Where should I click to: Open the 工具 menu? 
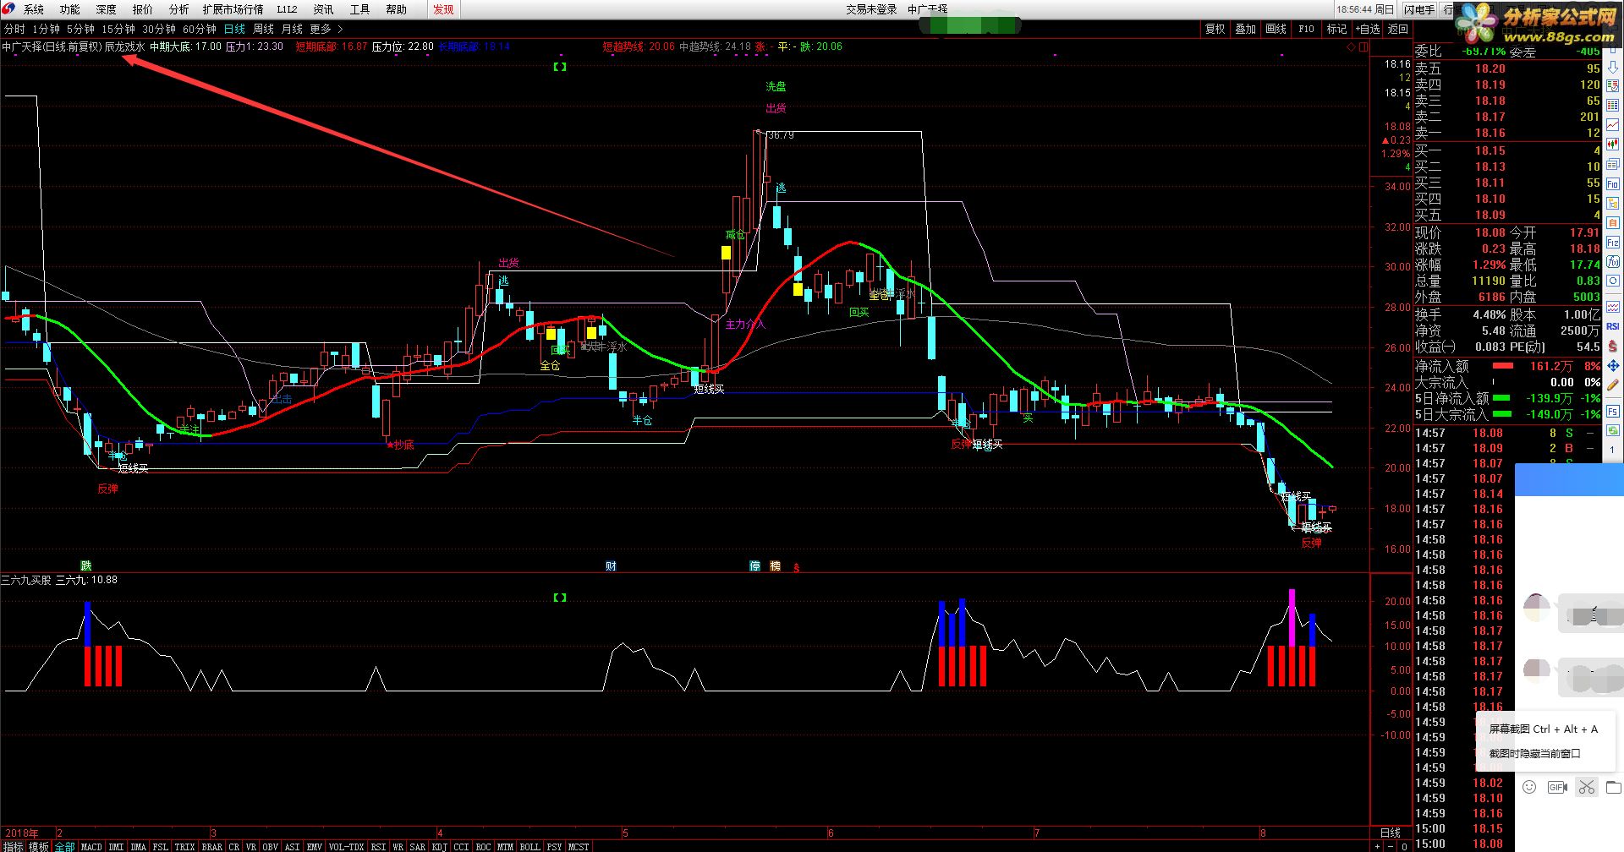click(360, 9)
